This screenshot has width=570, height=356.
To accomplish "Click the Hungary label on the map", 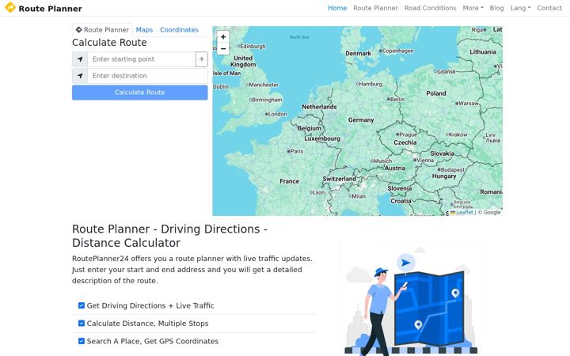I will [x=444, y=176].
